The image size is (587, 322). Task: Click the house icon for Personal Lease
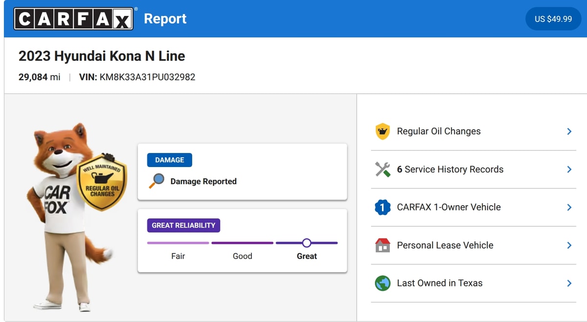pos(383,245)
